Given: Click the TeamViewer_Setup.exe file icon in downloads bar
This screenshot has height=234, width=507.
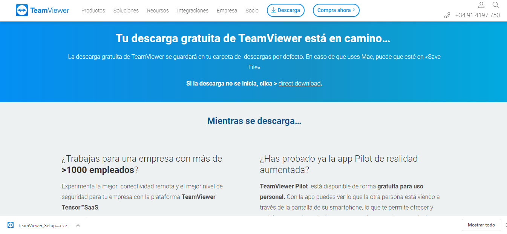Looking at the screenshot, I should click(11, 225).
